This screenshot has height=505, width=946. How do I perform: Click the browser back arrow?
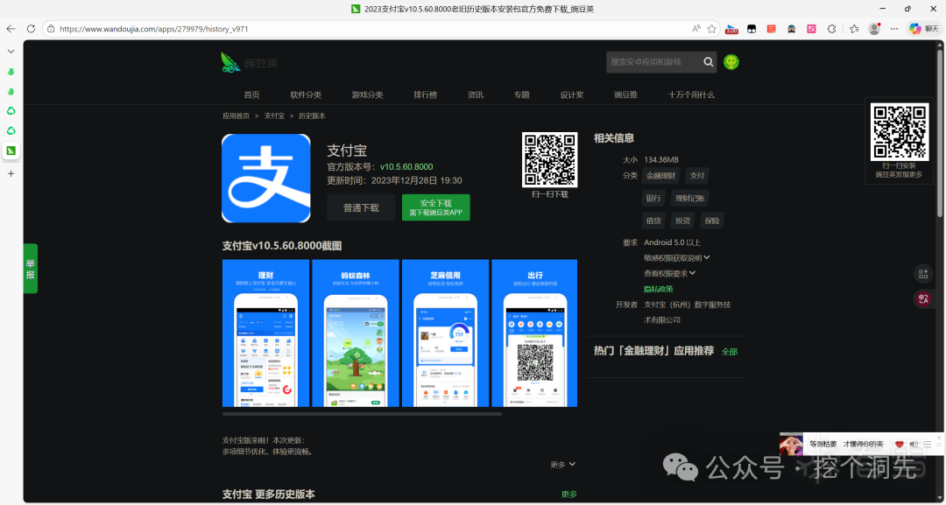click(11, 28)
